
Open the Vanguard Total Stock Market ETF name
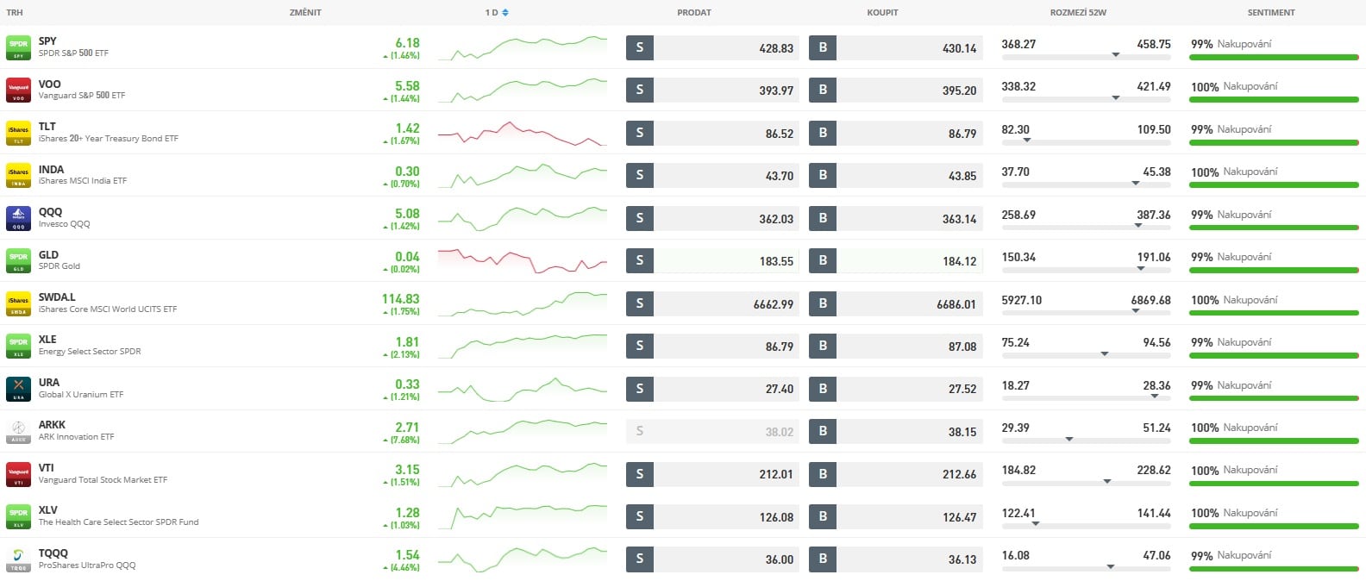coord(103,480)
